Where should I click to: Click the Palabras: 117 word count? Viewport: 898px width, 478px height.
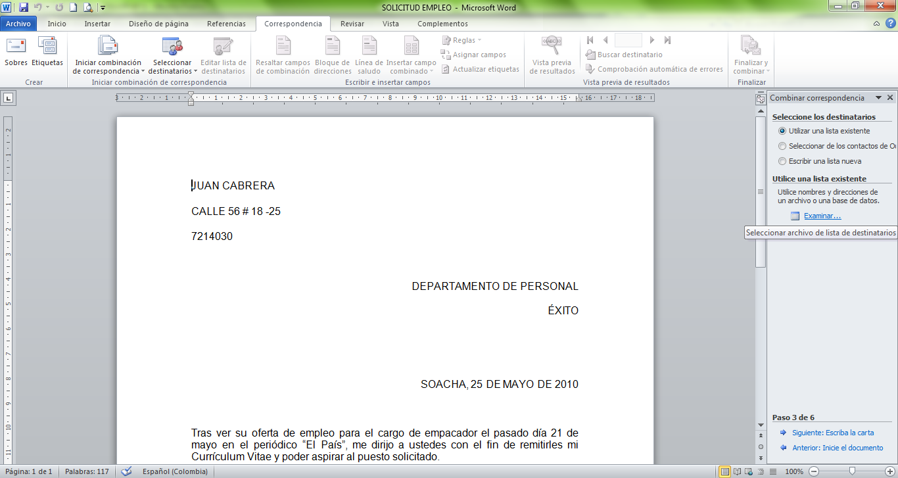87,471
